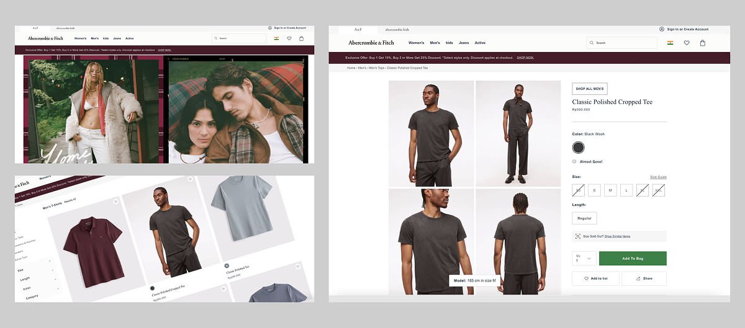Screen dimensions: 745x328
Task: Open the wishlist heart on the homepage window
Action: point(289,38)
